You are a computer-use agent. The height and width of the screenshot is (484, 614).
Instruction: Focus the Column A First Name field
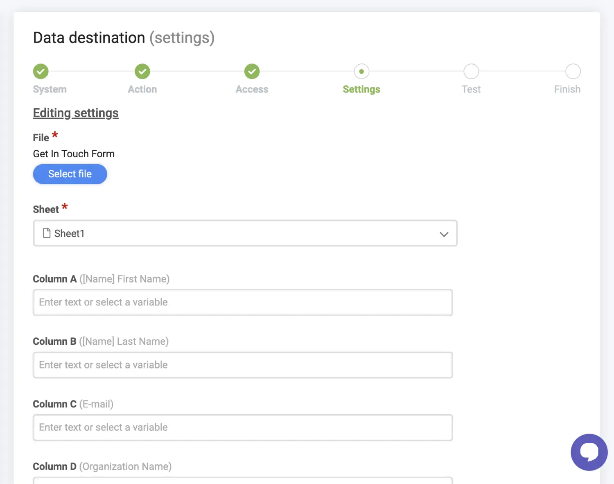tap(243, 303)
